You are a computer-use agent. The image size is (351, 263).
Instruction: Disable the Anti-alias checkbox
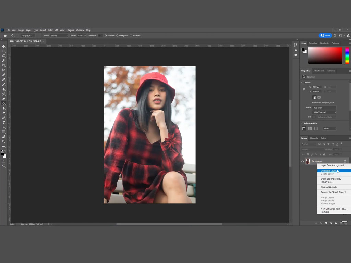tap(106, 36)
